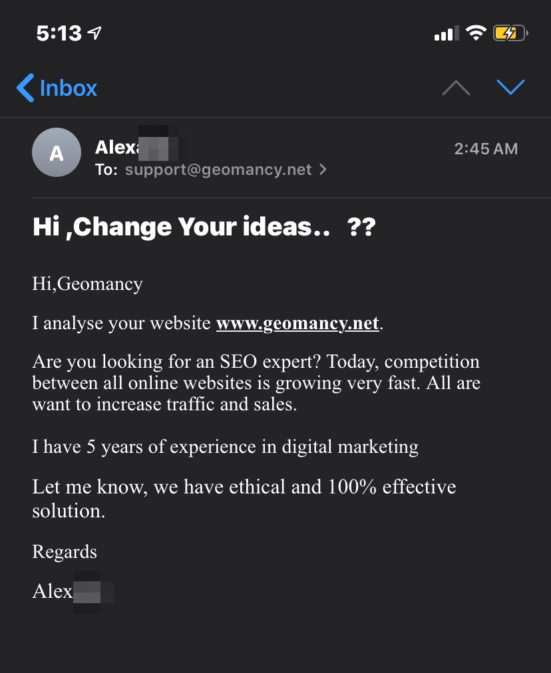This screenshot has width=551, height=673.
Task: Tap recipient support@geomancy.net address
Action: click(x=218, y=170)
